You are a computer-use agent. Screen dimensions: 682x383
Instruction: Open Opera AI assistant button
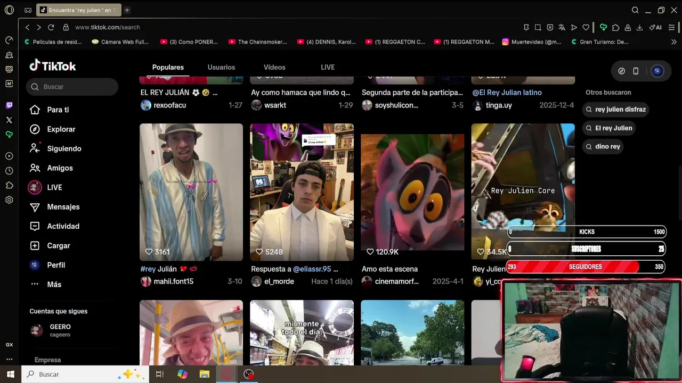655,28
